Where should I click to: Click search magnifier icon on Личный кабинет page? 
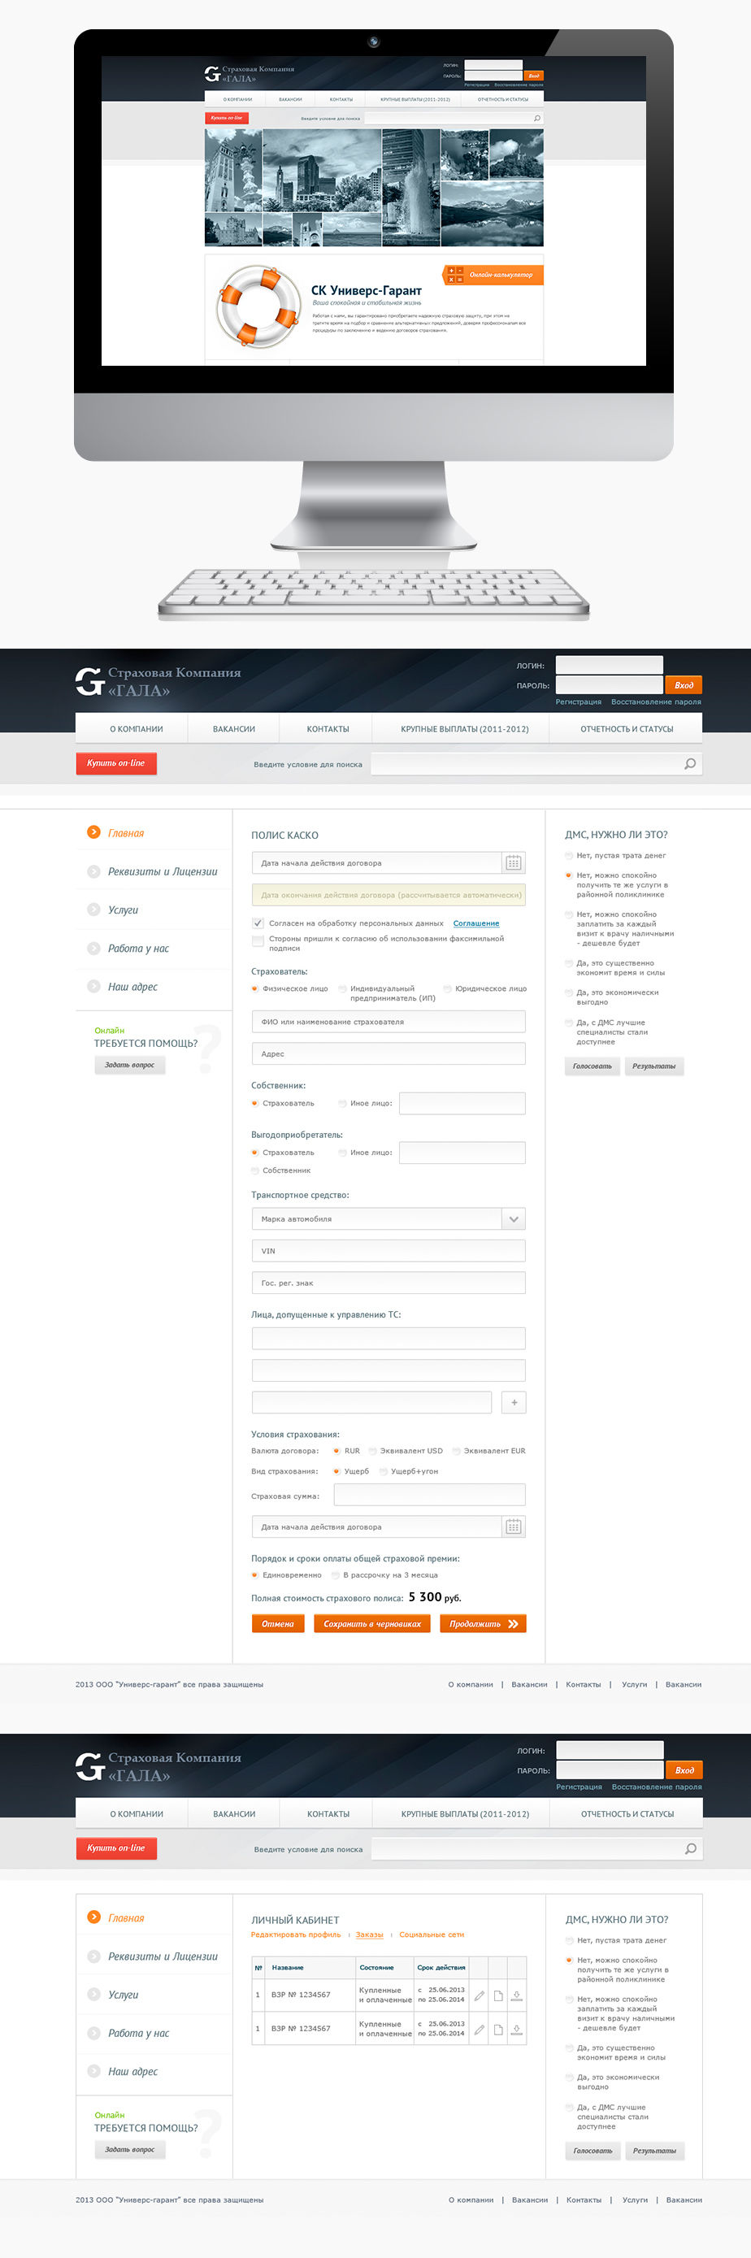click(691, 1848)
